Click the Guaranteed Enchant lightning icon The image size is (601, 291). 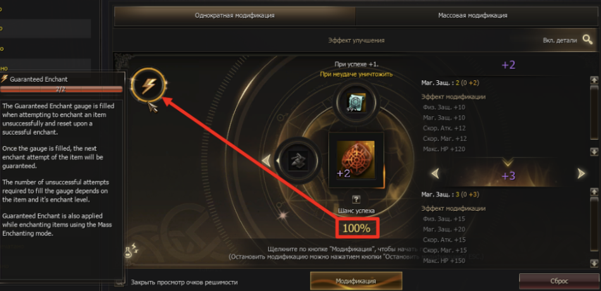pyautogui.click(x=148, y=86)
